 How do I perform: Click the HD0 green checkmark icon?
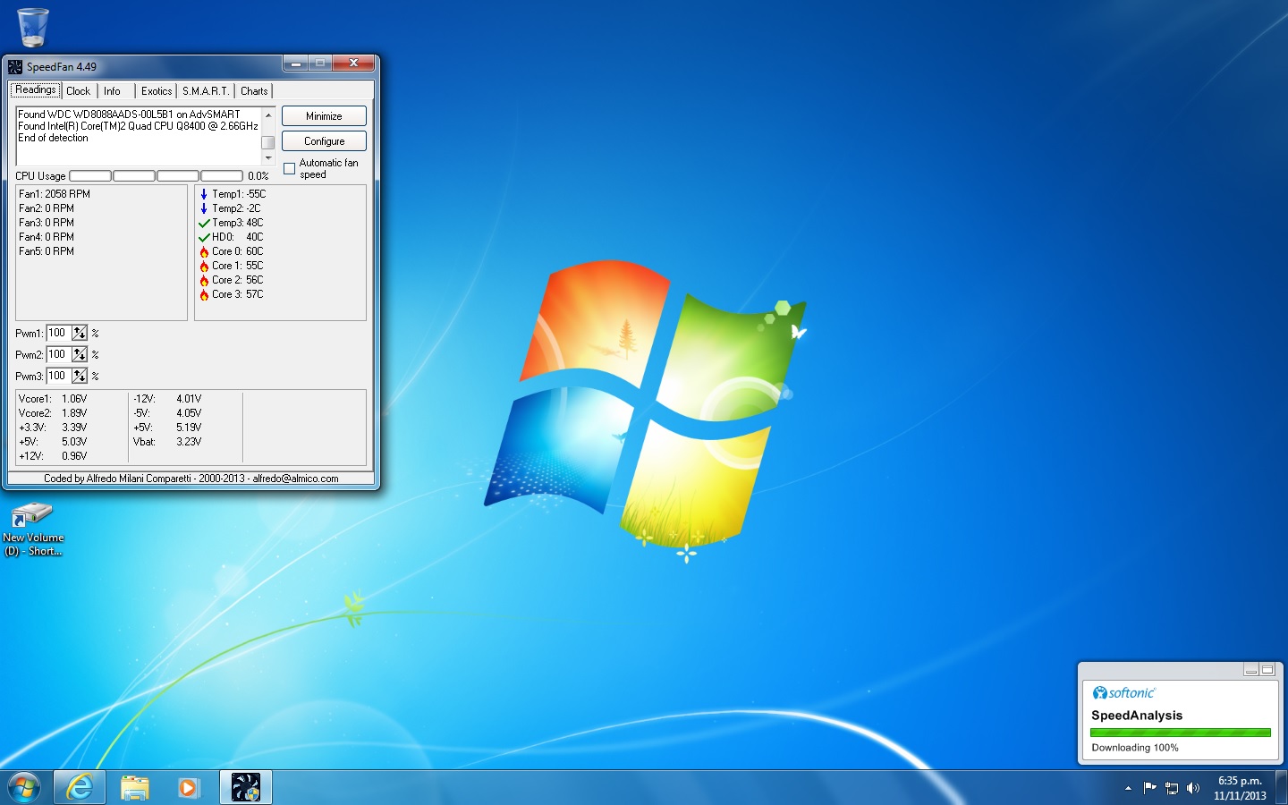coord(204,237)
